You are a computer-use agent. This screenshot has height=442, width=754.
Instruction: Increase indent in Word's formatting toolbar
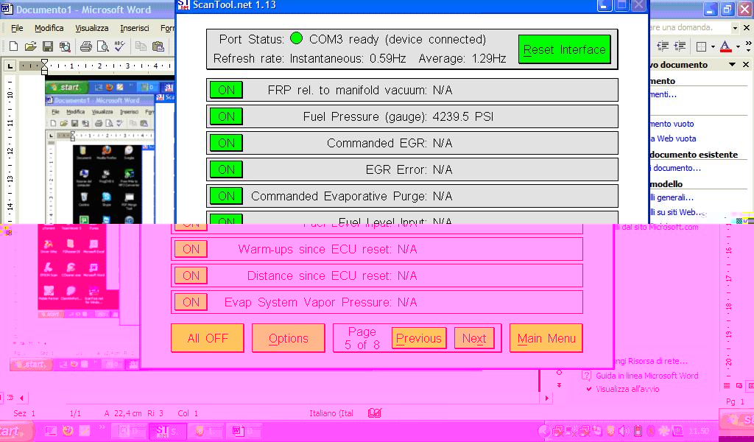click(680, 46)
